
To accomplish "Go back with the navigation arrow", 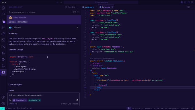I will [x=57, y=2].
